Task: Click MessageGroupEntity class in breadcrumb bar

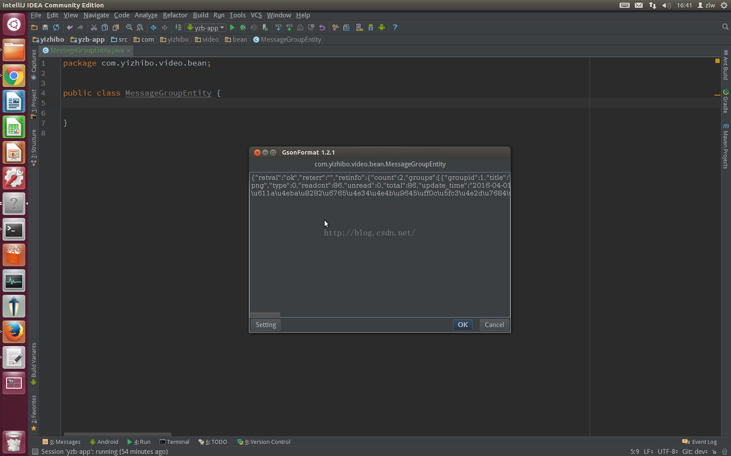Action: pyautogui.click(x=287, y=40)
